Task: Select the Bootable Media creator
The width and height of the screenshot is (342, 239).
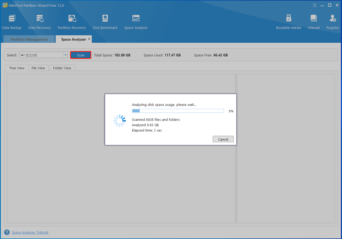Action: [x=288, y=21]
